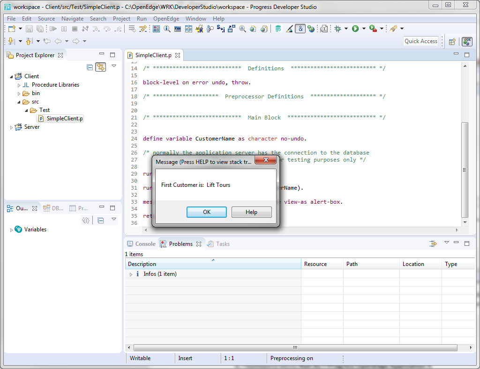This screenshot has width=480, height=369.
Task: Collapse All in Project Explorer
Action: 90,67
